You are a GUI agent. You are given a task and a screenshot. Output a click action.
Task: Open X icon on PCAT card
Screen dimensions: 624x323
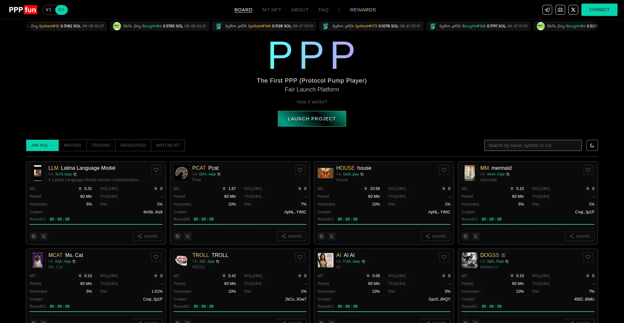(x=188, y=236)
